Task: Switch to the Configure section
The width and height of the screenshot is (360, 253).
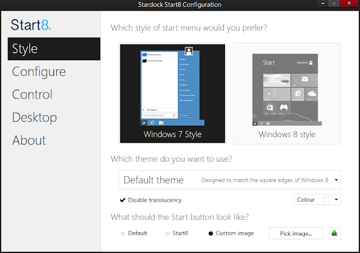Action: tap(39, 72)
